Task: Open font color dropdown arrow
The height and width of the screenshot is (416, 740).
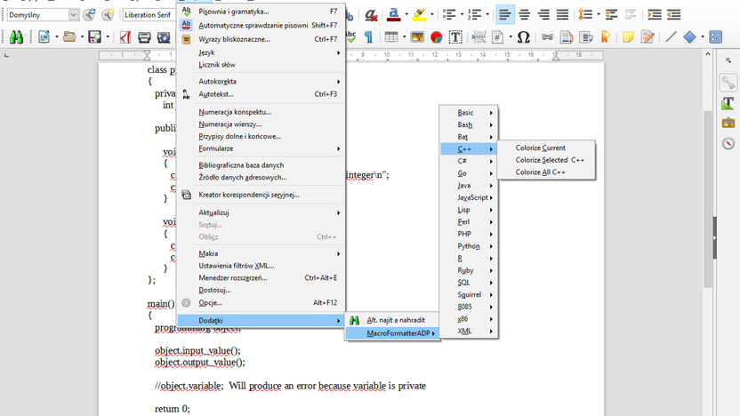Action: tap(406, 15)
